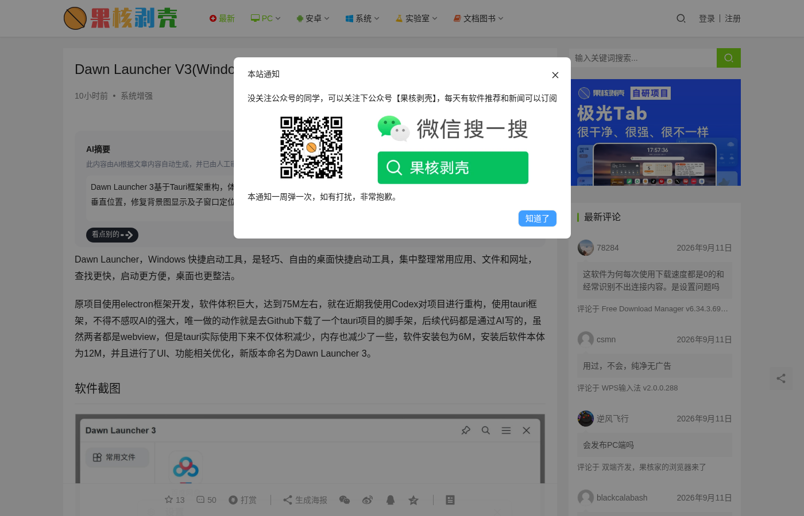
Task: Open the username blackcalabash
Action: coord(622,498)
